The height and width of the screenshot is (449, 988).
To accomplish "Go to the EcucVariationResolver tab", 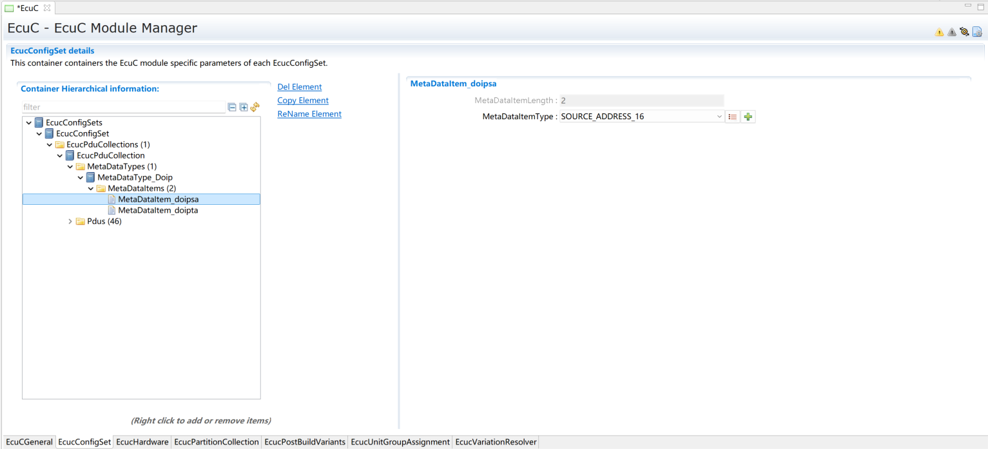I will [496, 442].
